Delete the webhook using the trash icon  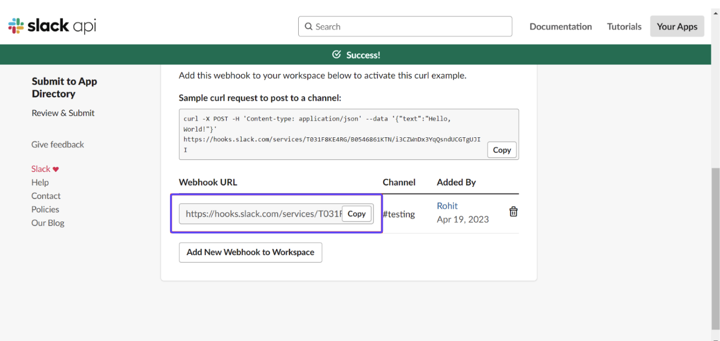tap(513, 211)
